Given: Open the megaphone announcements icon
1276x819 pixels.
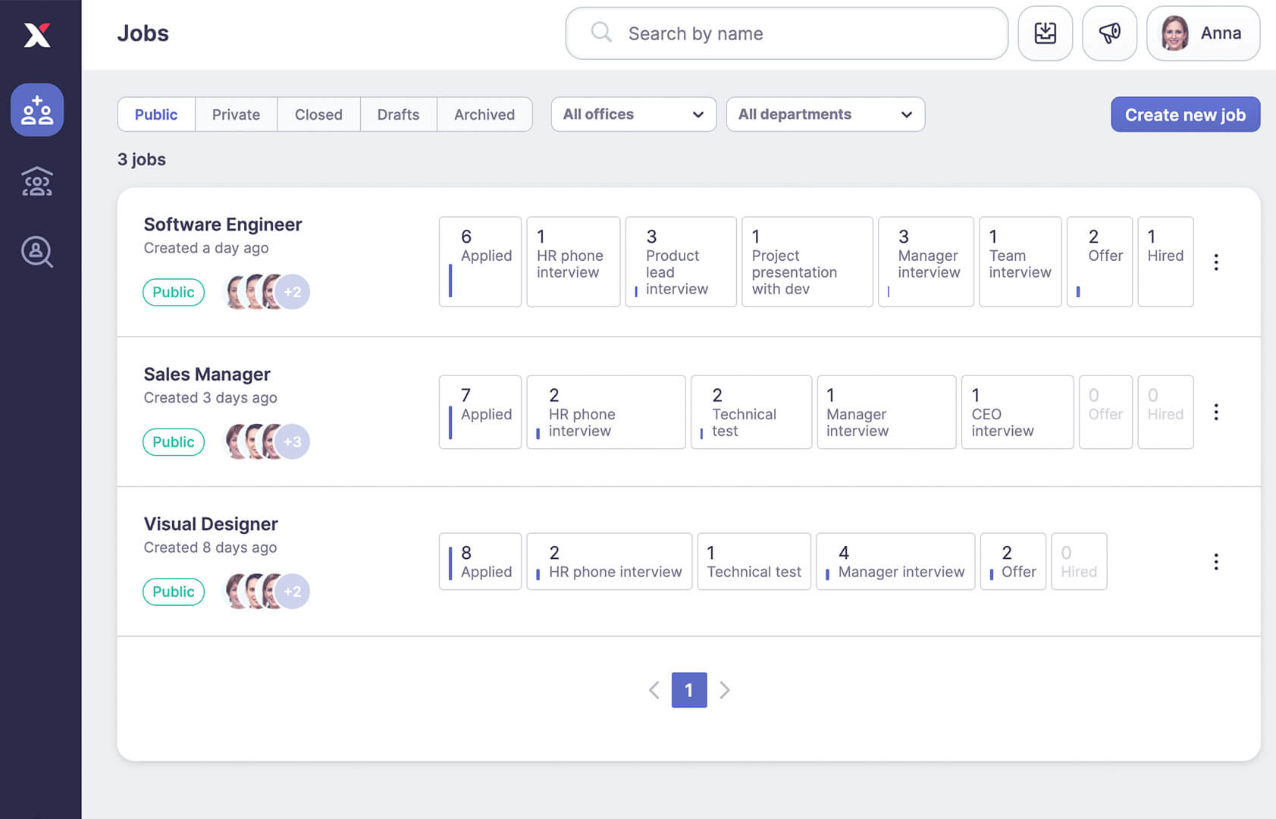Looking at the screenshot, I should pos(1109,33).
